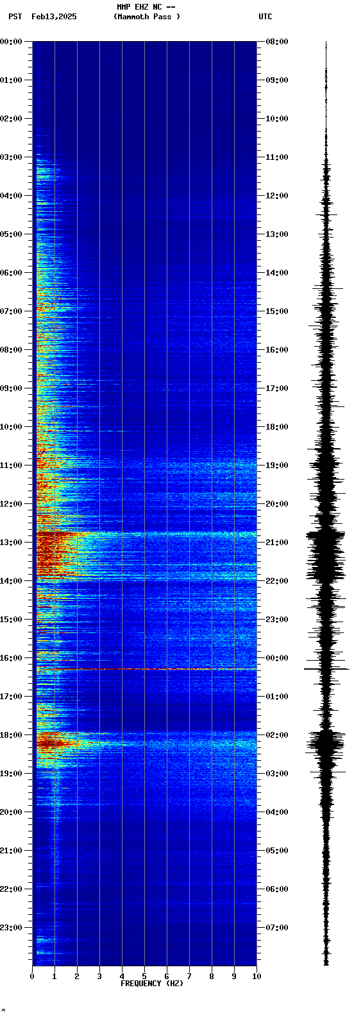
Task: Select the PST axis label '16:00'
Action: (x=12, y=658)
